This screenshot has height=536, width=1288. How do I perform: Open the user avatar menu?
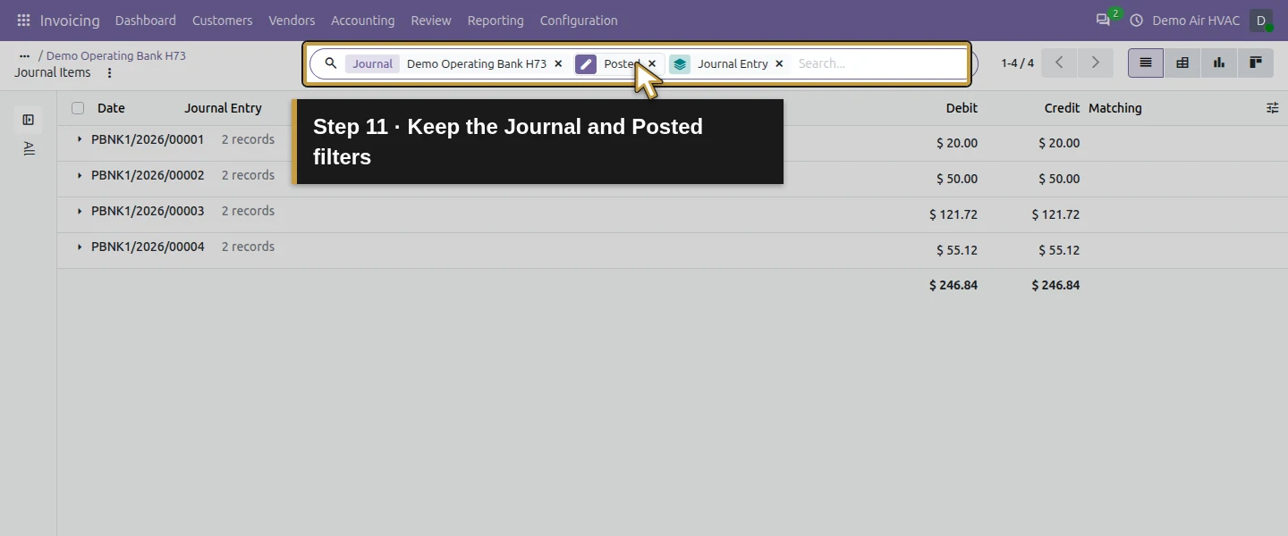tap(1261, 20)
